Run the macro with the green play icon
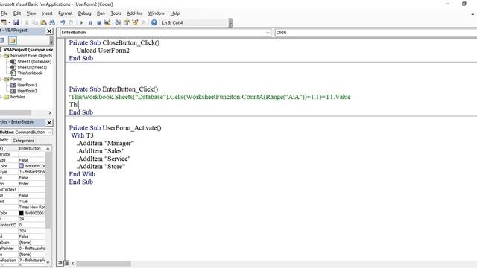The height and width of the screenshot is (268, 477). [81, 22]
